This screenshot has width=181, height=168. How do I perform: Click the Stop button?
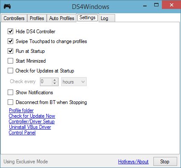coord(165,162)
